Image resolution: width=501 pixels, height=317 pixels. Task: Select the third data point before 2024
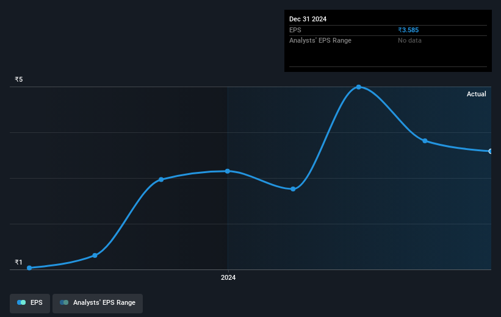pos(161,179)
